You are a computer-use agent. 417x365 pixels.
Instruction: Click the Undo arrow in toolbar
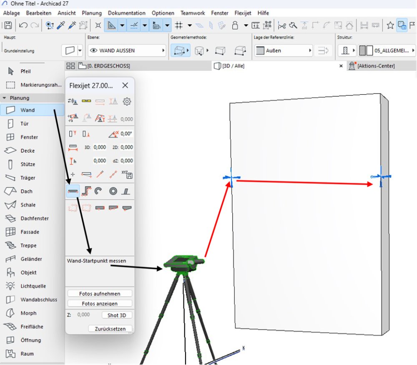(x=23, y=25)
